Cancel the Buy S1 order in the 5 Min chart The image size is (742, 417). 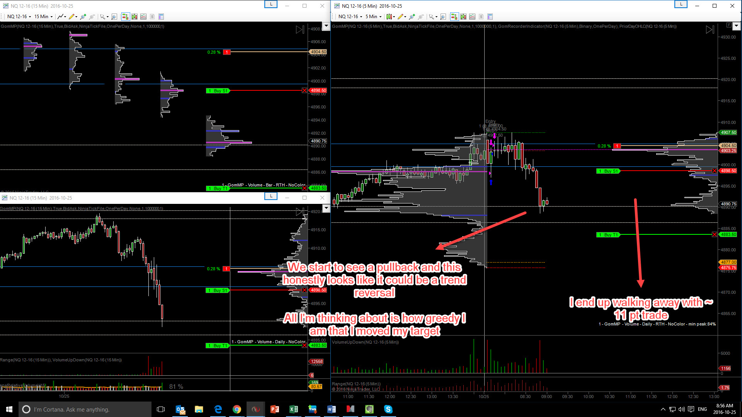point(715,171)
